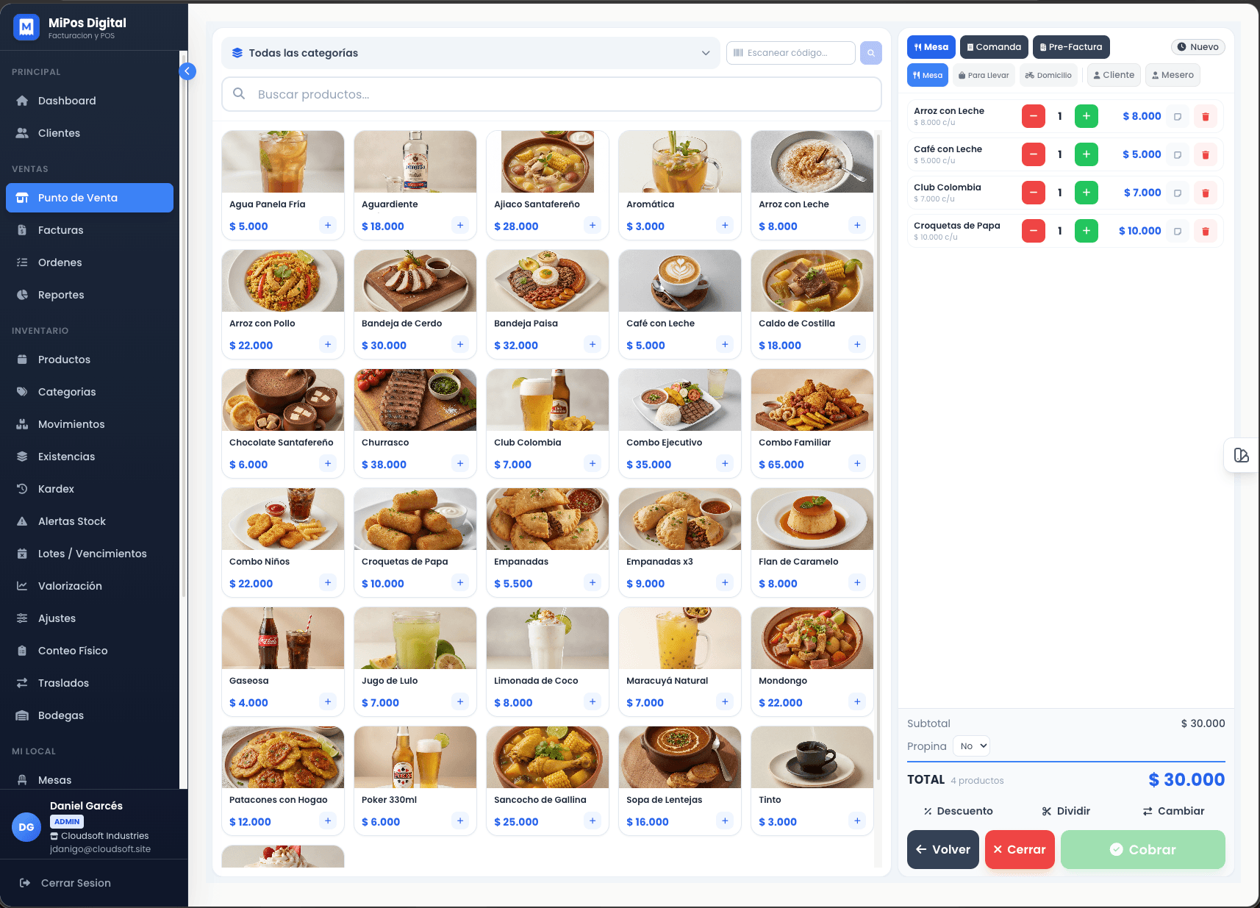Decrease Croquetas de Papa quantity
Viewport: 1260px width, 908px height.
click(x=1034, y=231)
